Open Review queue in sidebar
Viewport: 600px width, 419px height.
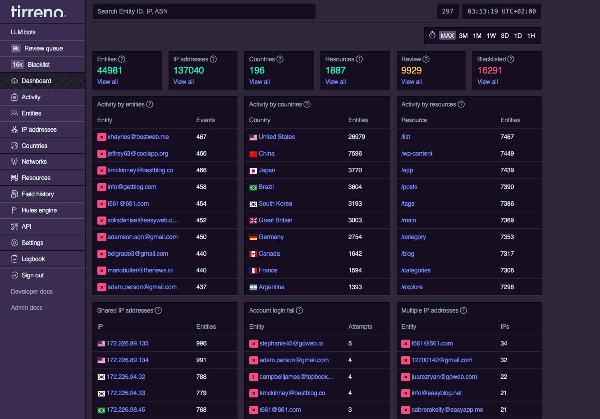point(43,48)
